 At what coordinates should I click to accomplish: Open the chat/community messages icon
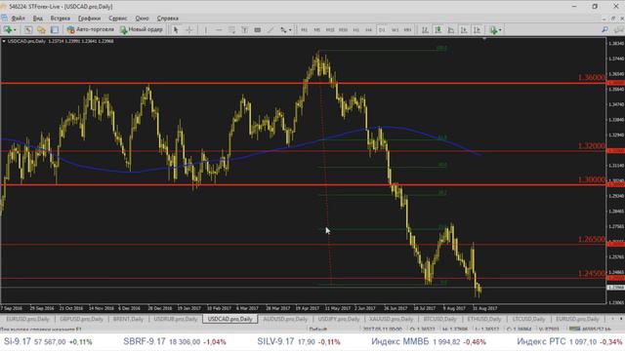pyautogui.click(x=618, y=29)
